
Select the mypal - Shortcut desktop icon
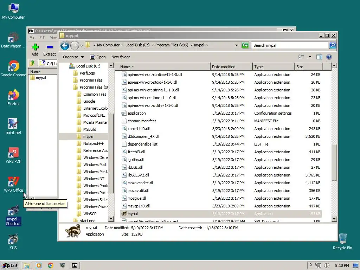click(x=13, y=216)
